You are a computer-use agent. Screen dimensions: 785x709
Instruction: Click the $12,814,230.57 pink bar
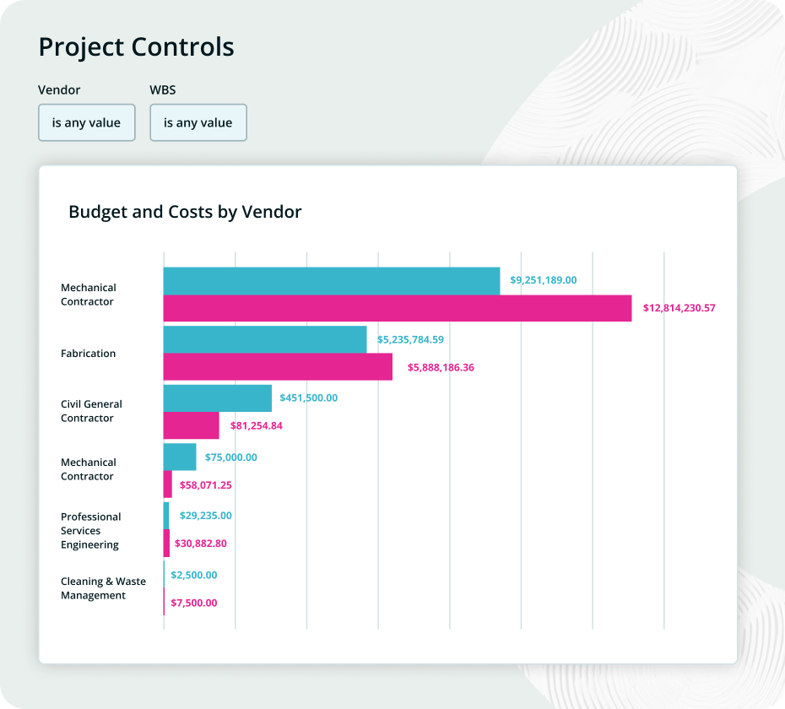(x=397, y=308)
